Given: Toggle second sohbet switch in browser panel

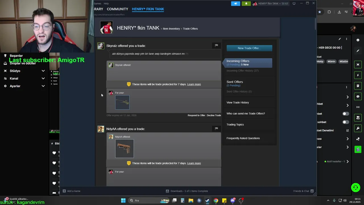Looking at the screenshot, I should 346,122.
